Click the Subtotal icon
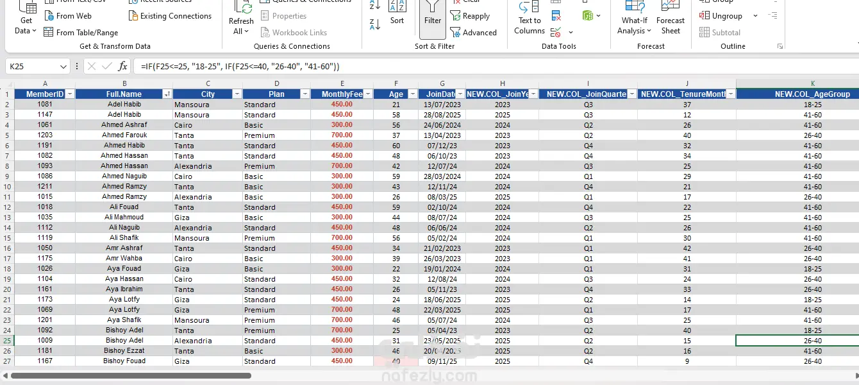The width and height of the screenshot is (859, 385). (x=703, y=32)
